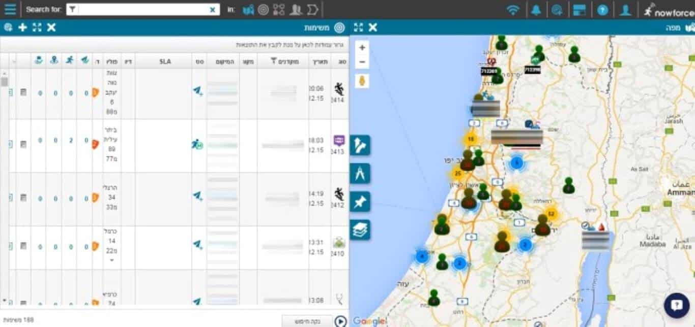Click the missions table scrollbar up arrow

4,73
